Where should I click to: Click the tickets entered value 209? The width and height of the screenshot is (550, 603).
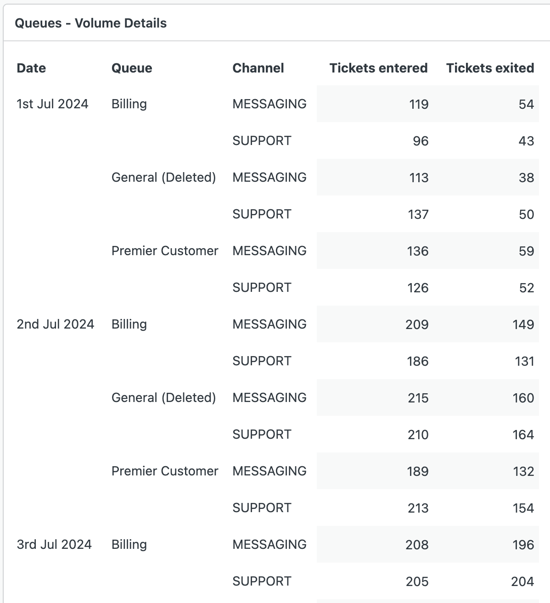point(417,324)
